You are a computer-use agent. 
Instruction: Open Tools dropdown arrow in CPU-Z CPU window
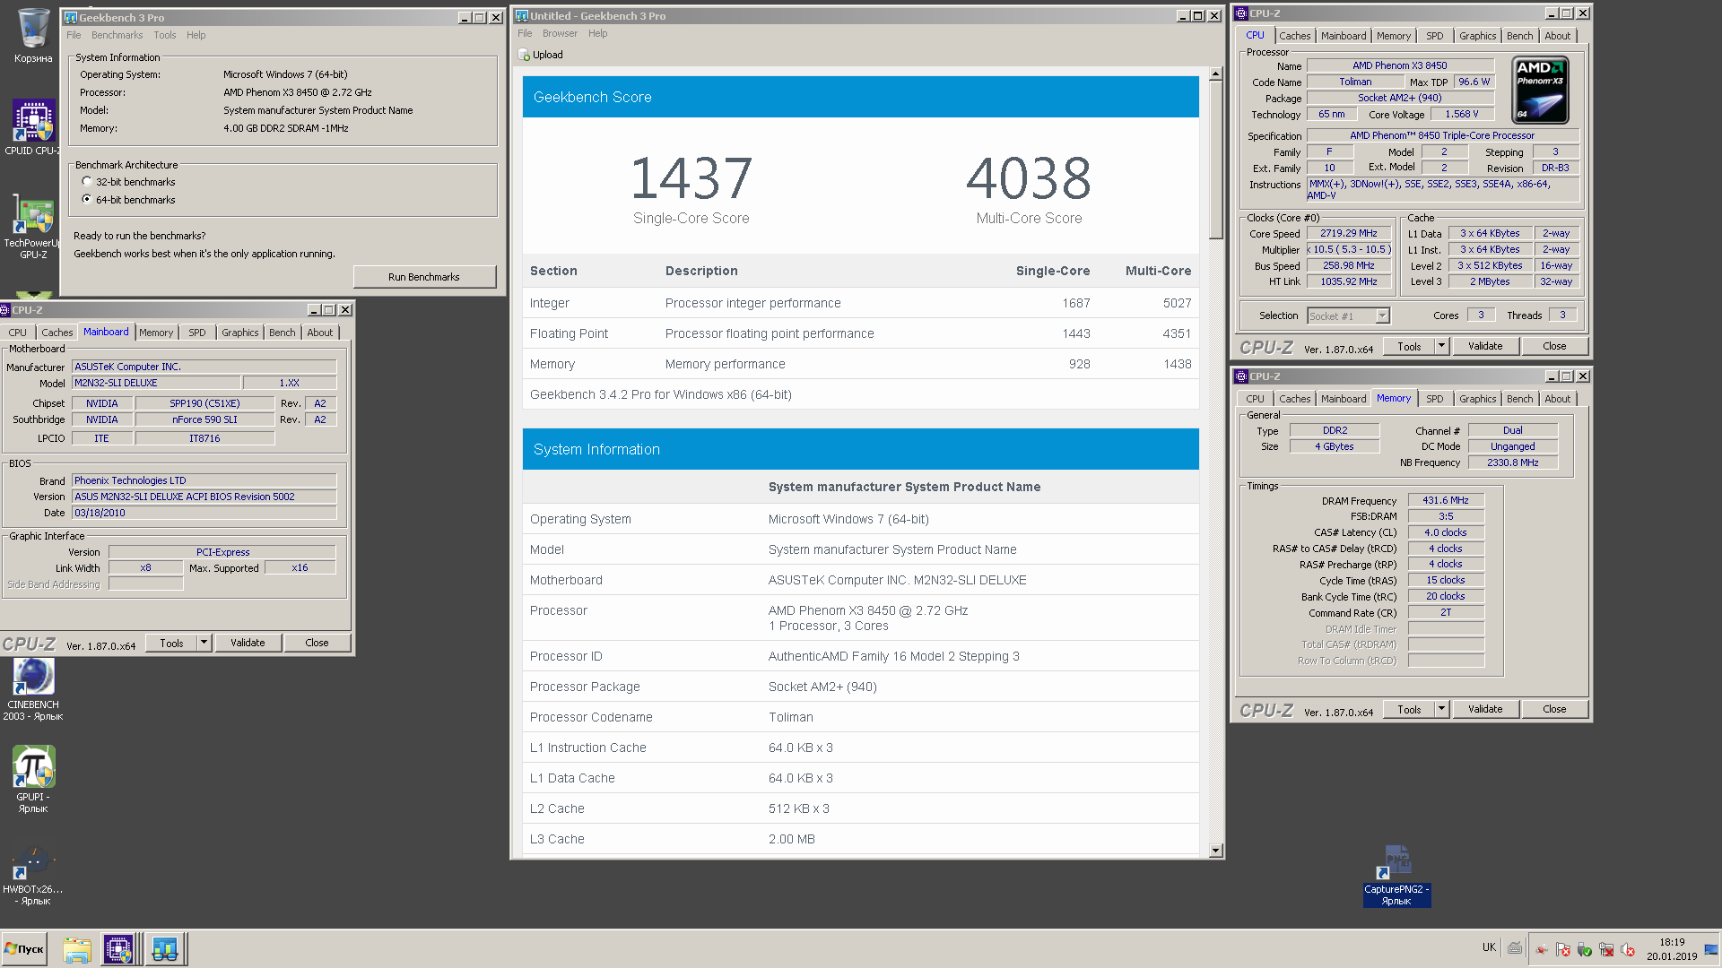pyautogui.click(x=1441, y=346)
